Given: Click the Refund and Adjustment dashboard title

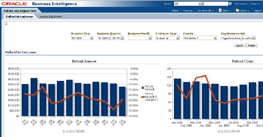Looking at the screenshot, I should (x=20, y=11).
